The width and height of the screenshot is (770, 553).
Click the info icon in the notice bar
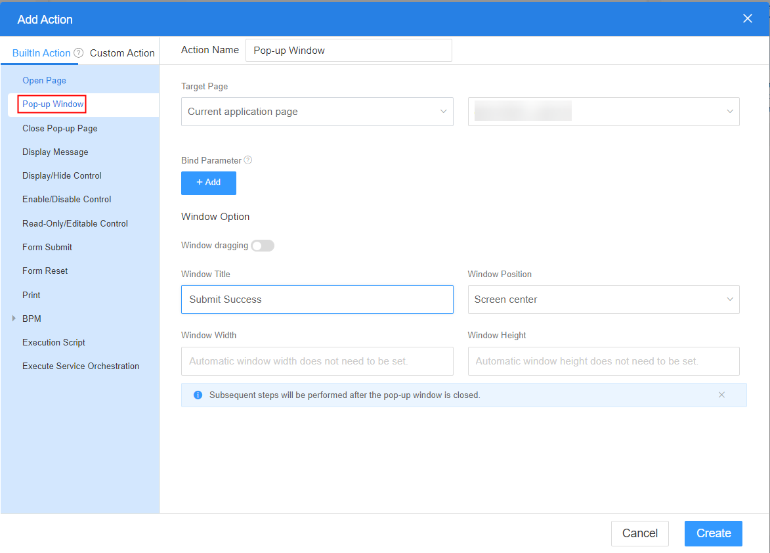tap(198, 395)
